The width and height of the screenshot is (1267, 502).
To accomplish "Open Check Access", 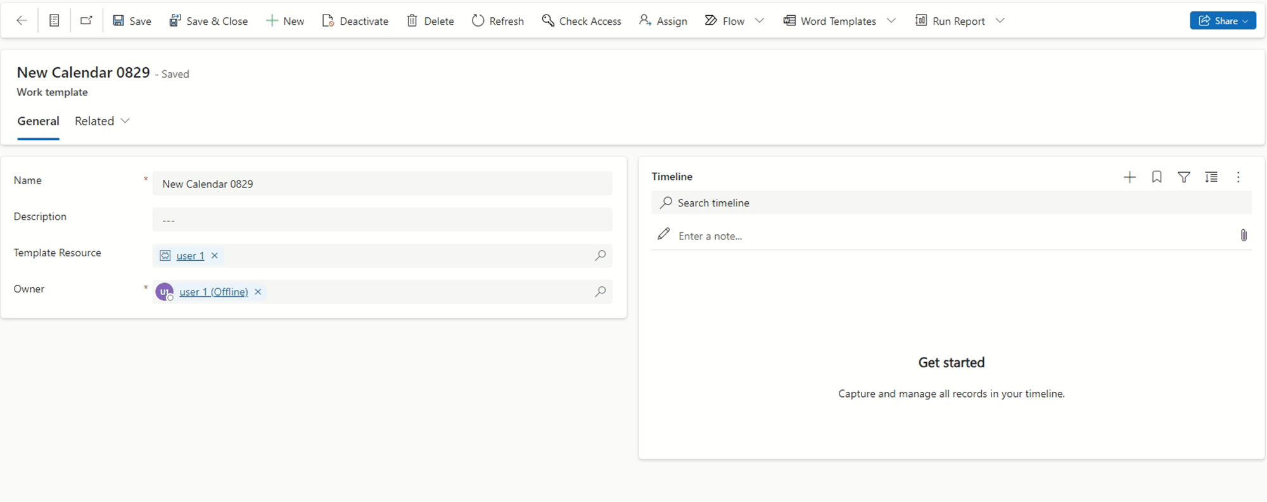I will point(582,21).
